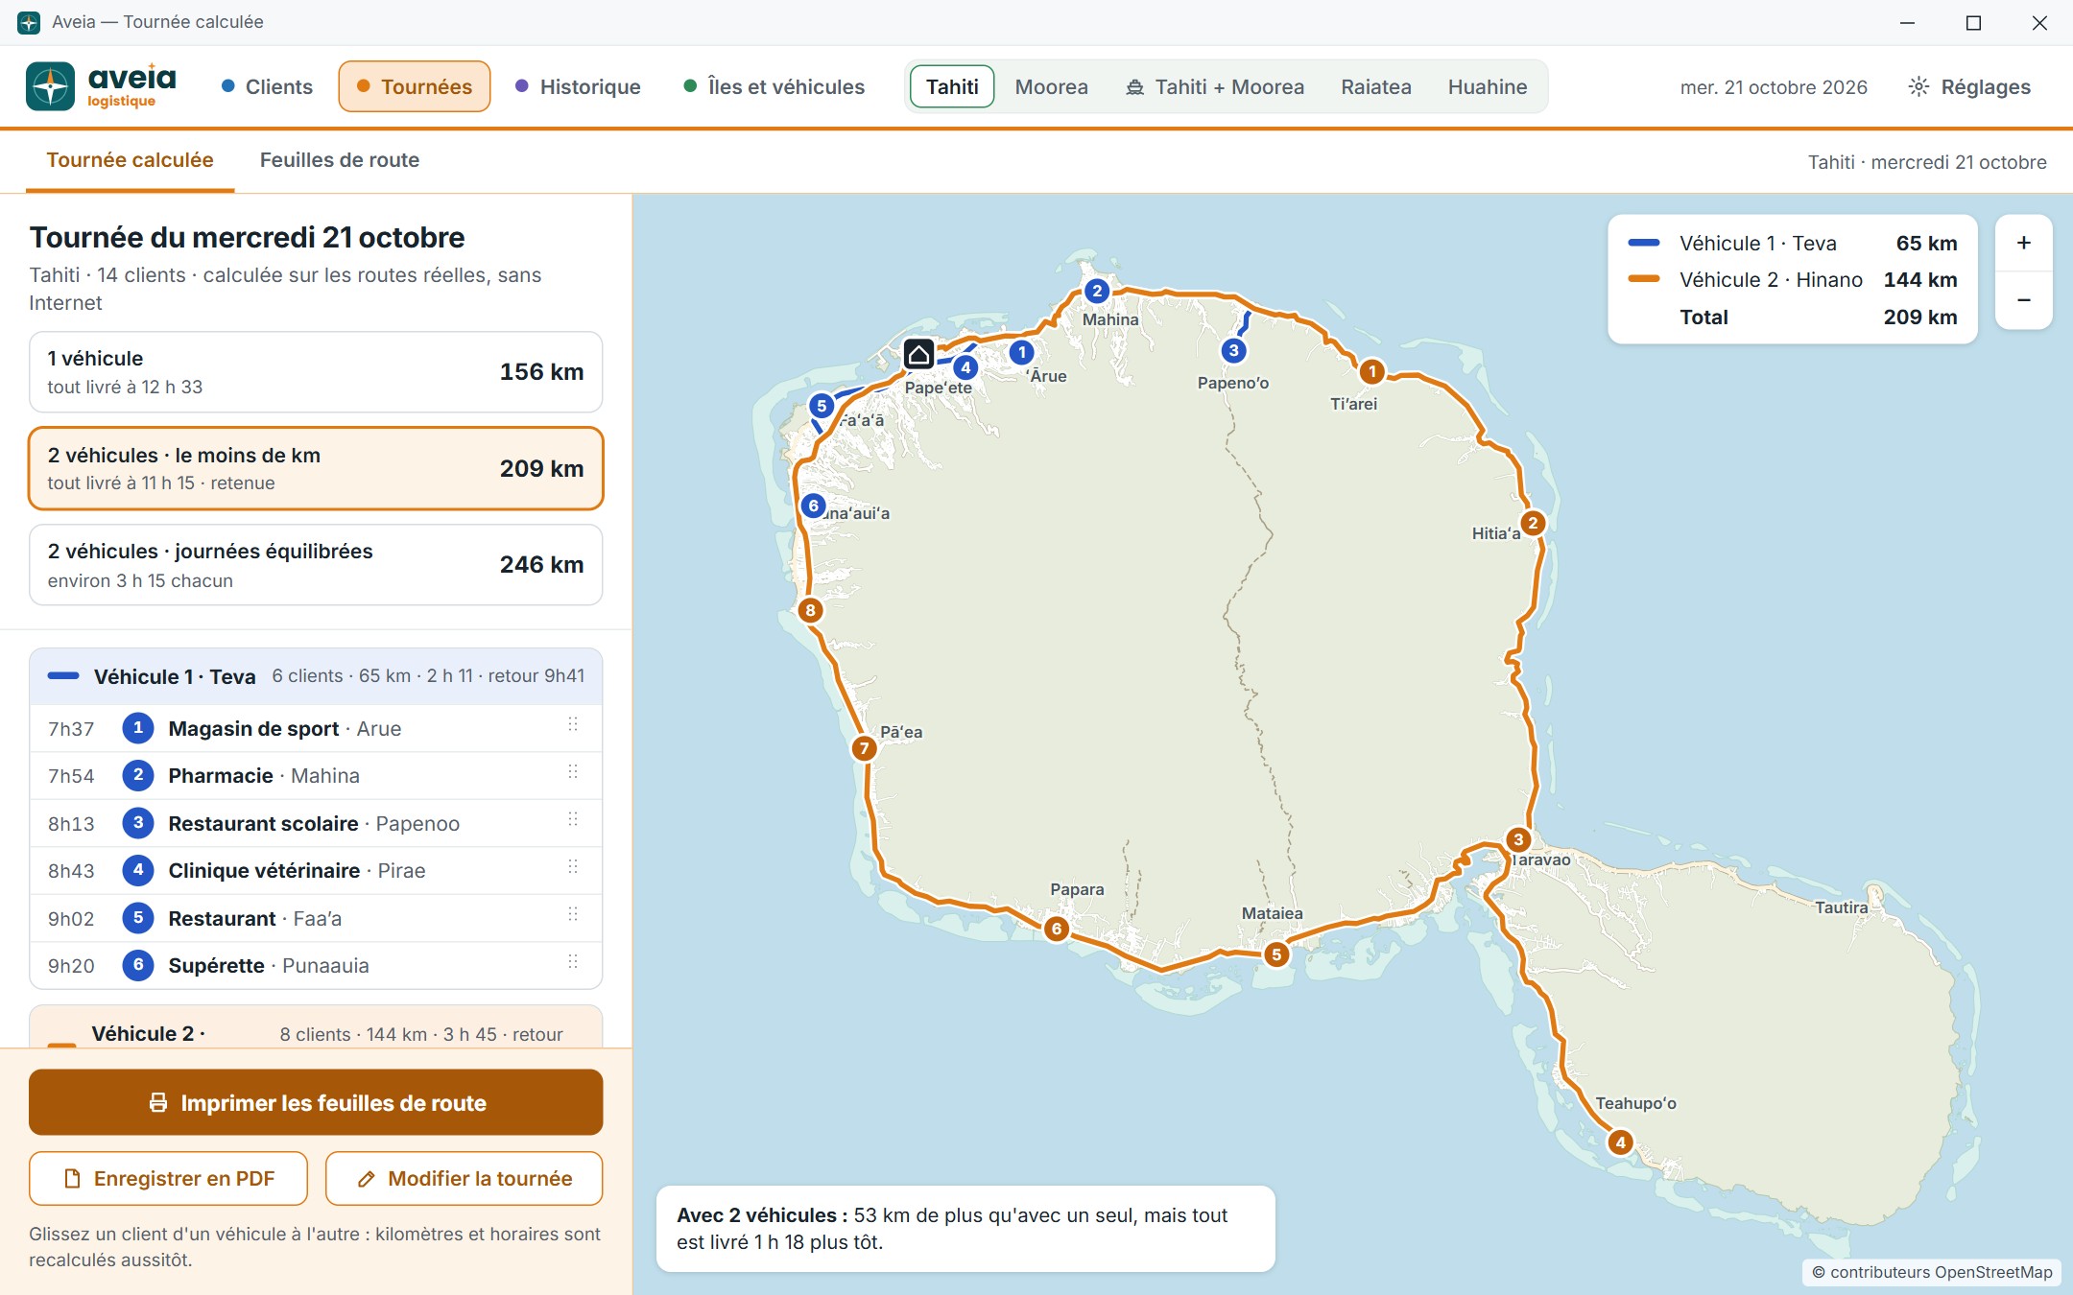Click Véhicule 2 · Hinano legend entry
The height and width of the screenshot is (1295, 2073).
click(1793, 279)
